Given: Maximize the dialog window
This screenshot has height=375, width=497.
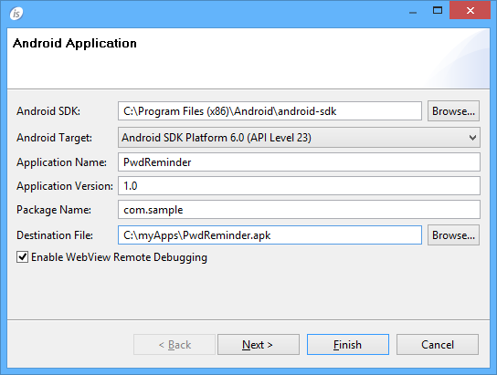Looking at the screenshot, I should pos(438,10).
